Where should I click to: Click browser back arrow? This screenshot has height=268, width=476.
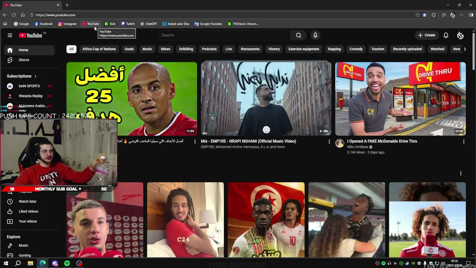click(5, 15)
